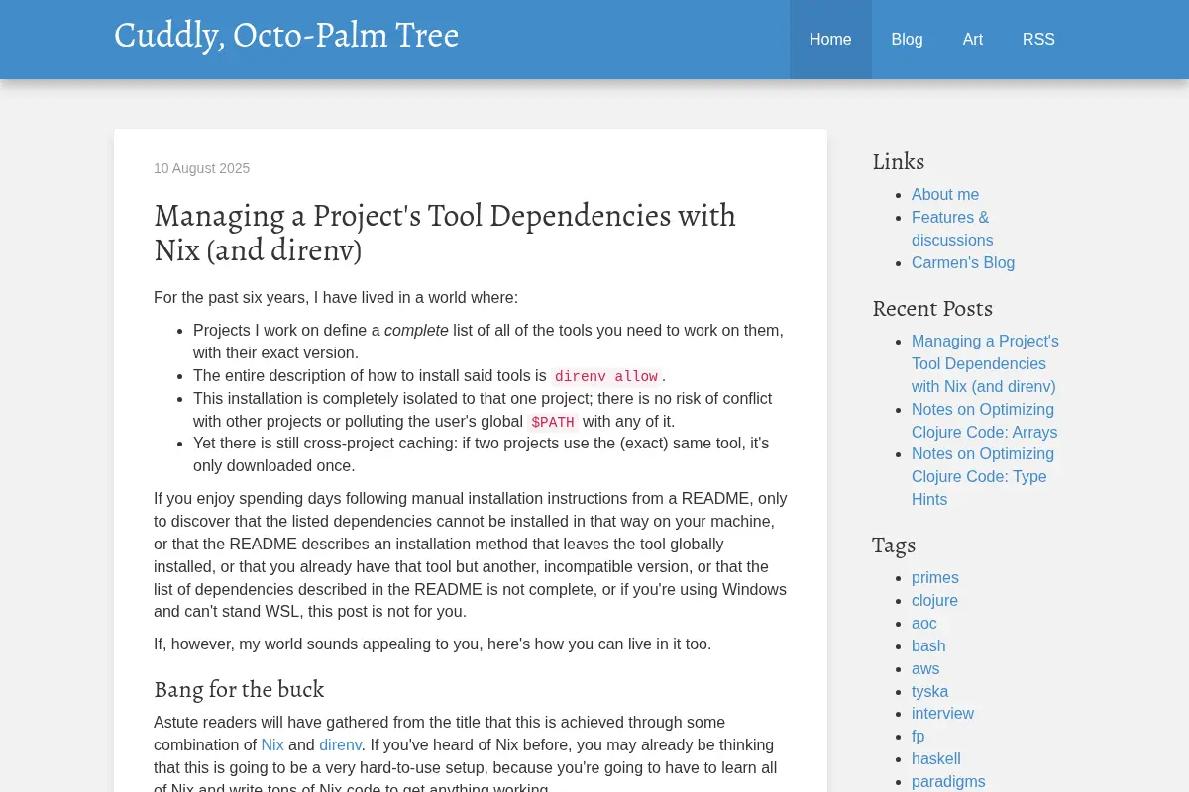1189x792 pixels.
Task: Click the paragraph starting 'If, however, my world'
Action: coord(432,643)
